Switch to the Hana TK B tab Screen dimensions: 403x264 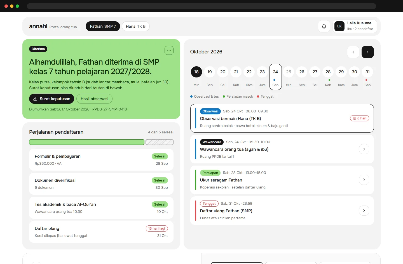tap(136, 26)
